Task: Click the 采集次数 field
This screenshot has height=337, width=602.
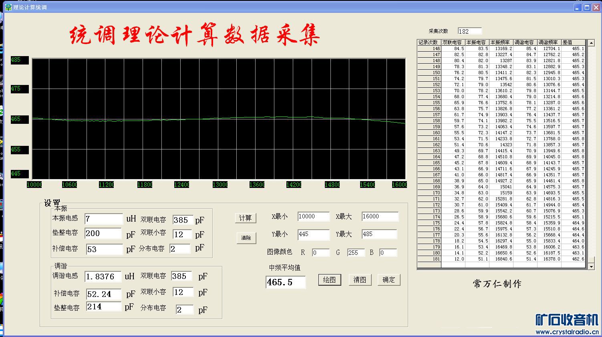Action: click(469, 31)
